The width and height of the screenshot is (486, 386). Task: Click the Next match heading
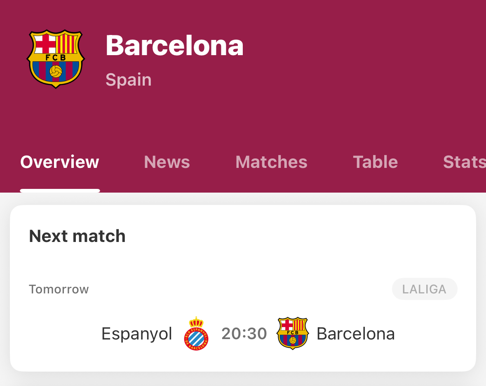tap(77, 236)
